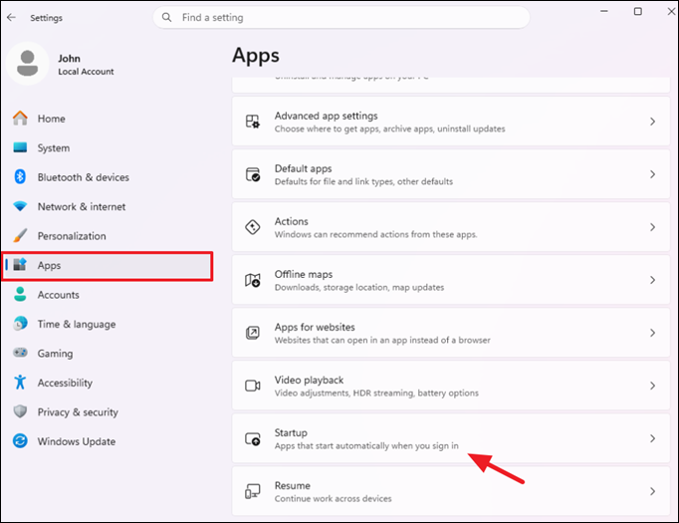Click the Video playback camera icon

tap(253, 386)
